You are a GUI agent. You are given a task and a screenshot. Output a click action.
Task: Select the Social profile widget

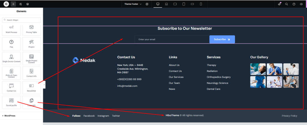tap(11, 102)
